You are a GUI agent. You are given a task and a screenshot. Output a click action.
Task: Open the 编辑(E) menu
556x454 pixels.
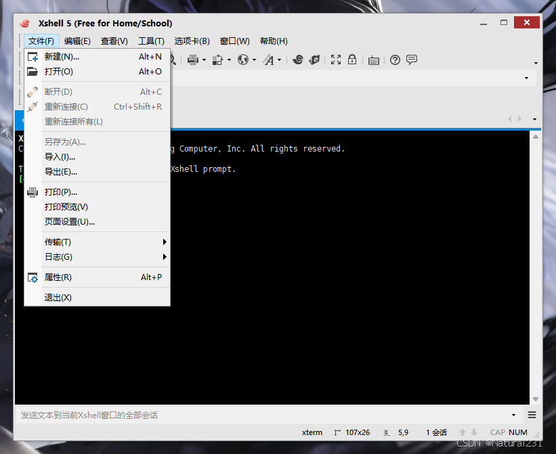click(x=77, y=41)
